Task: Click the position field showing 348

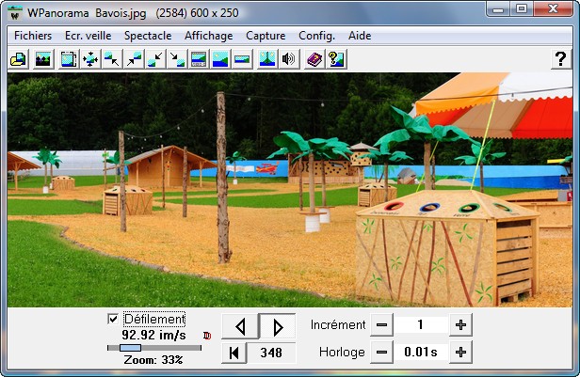Action: click(271, 353)
